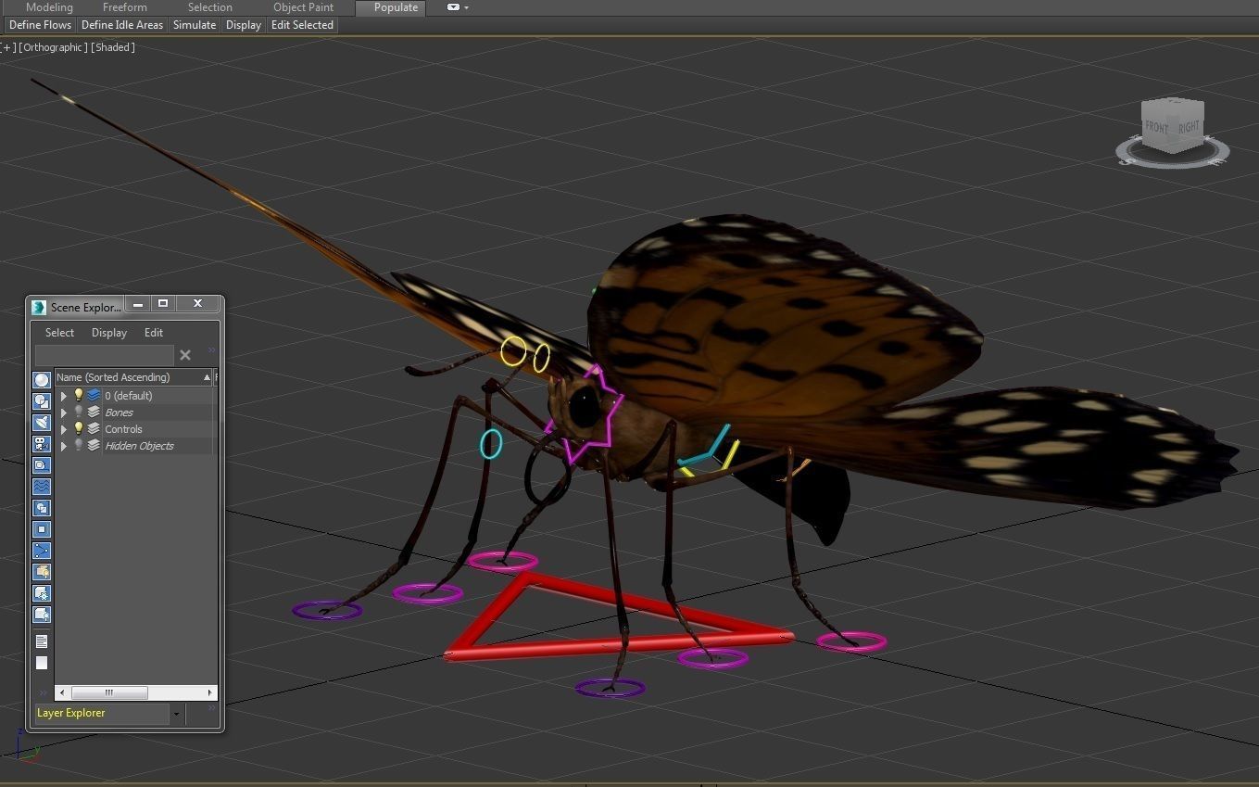Toggle visibility bulb of Hidden Objects layer

(x=79, y=446)
